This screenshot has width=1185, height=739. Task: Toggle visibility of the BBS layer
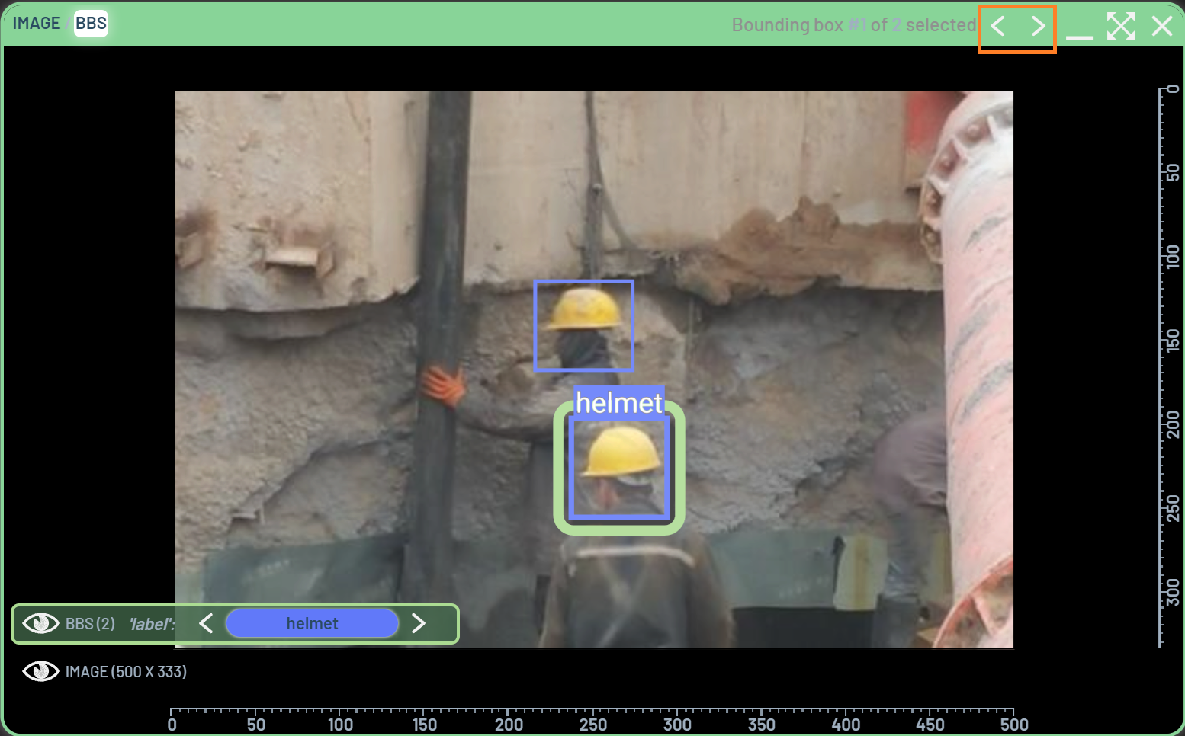pos(41,624)
